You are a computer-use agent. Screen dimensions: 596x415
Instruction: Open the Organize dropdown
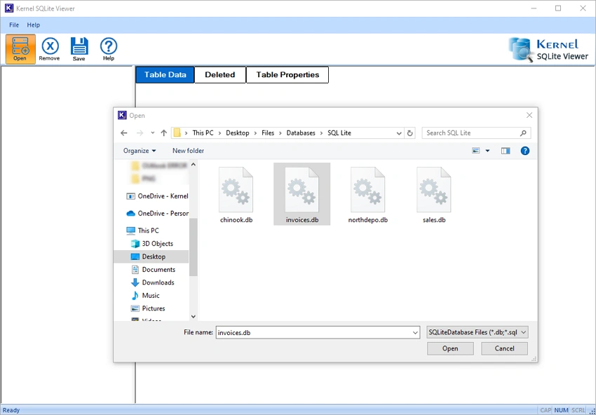pos(140,151)
